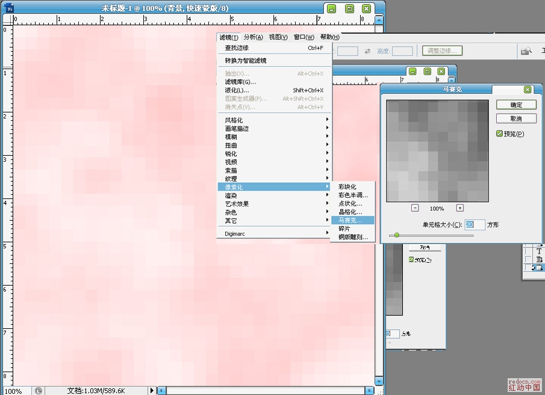Image resolution: width=545 pixels, height=395 pixels.
Task: Close the 马赛克 dialog
Action: (528, 90)
